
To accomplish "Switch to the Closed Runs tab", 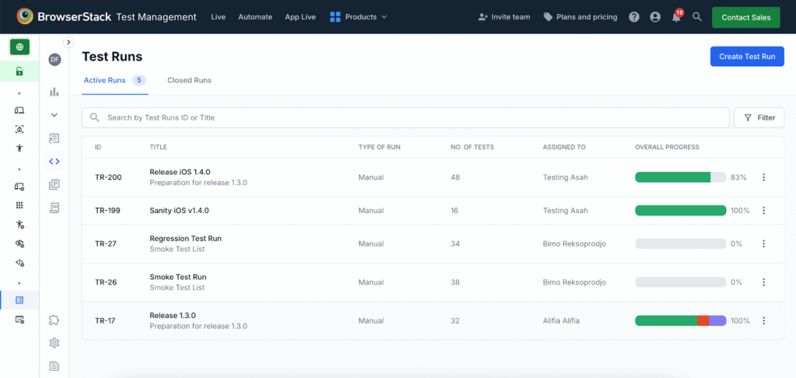I will 189,80.
